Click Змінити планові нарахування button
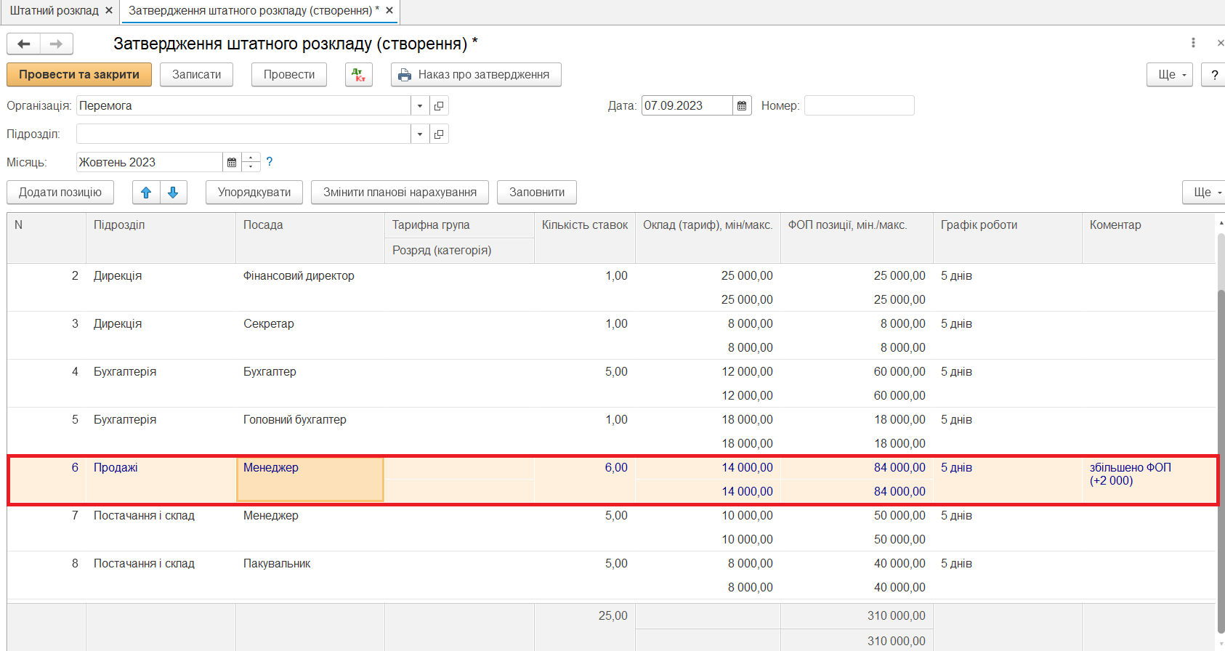Screen dimensions: 1225x651 click(400, 193)
